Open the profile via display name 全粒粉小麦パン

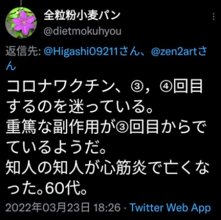point(82,15)
